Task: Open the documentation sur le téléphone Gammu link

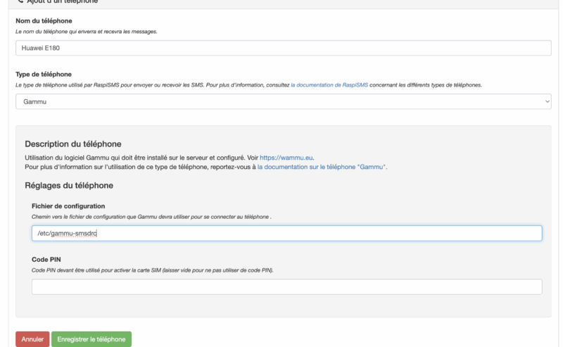Action: (322, 168)
